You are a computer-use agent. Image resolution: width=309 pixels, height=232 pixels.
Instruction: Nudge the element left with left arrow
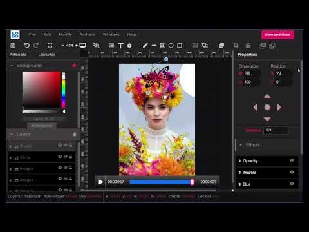point(256,107)
